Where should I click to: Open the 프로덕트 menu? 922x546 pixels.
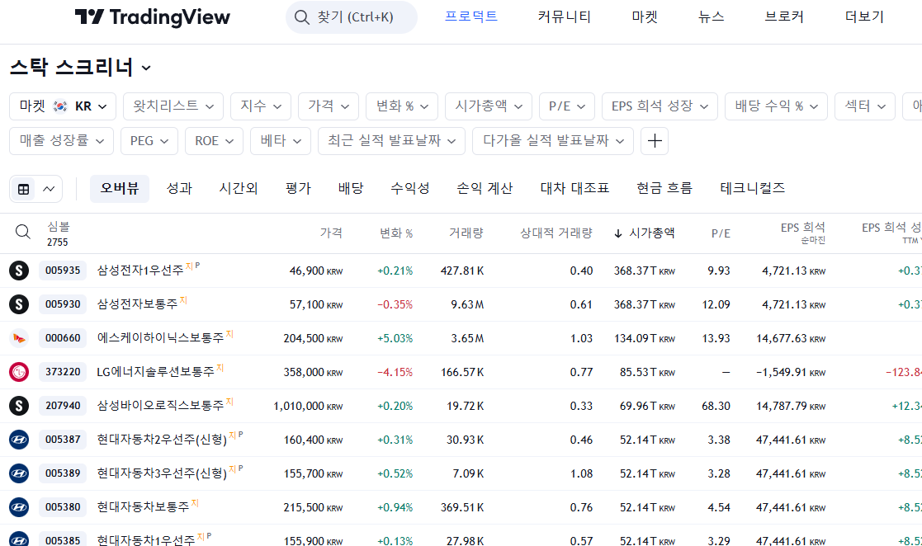click(471, 17)
